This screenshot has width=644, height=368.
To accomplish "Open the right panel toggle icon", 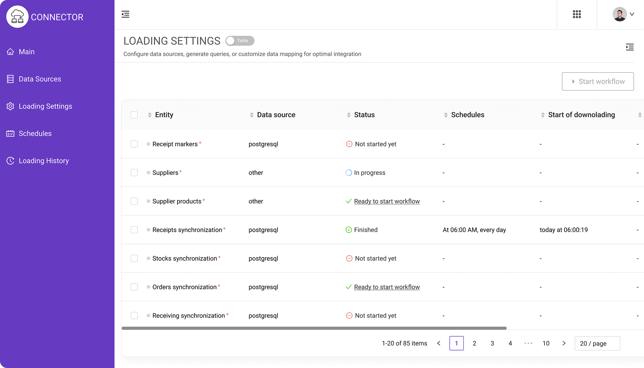I will (x=629, y=47).
